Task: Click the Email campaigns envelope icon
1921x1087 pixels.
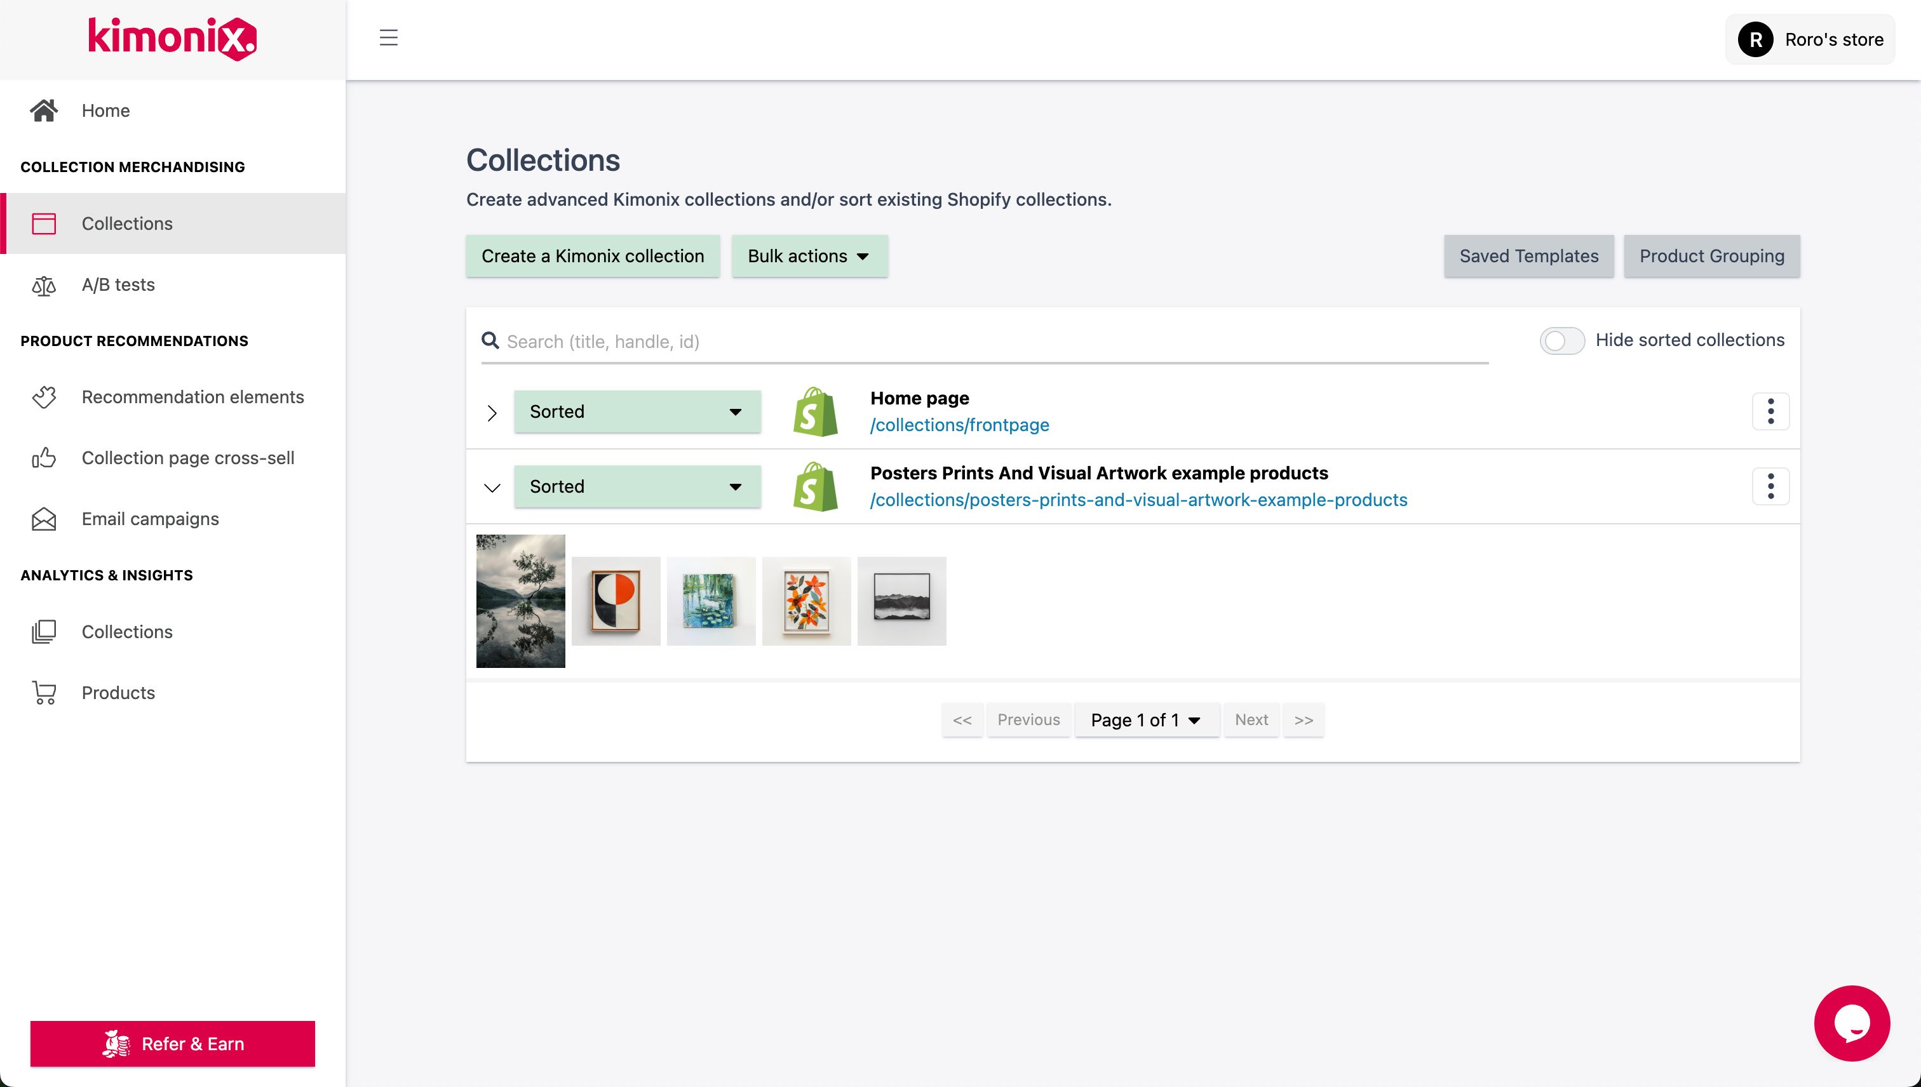Action: point(43,518)
